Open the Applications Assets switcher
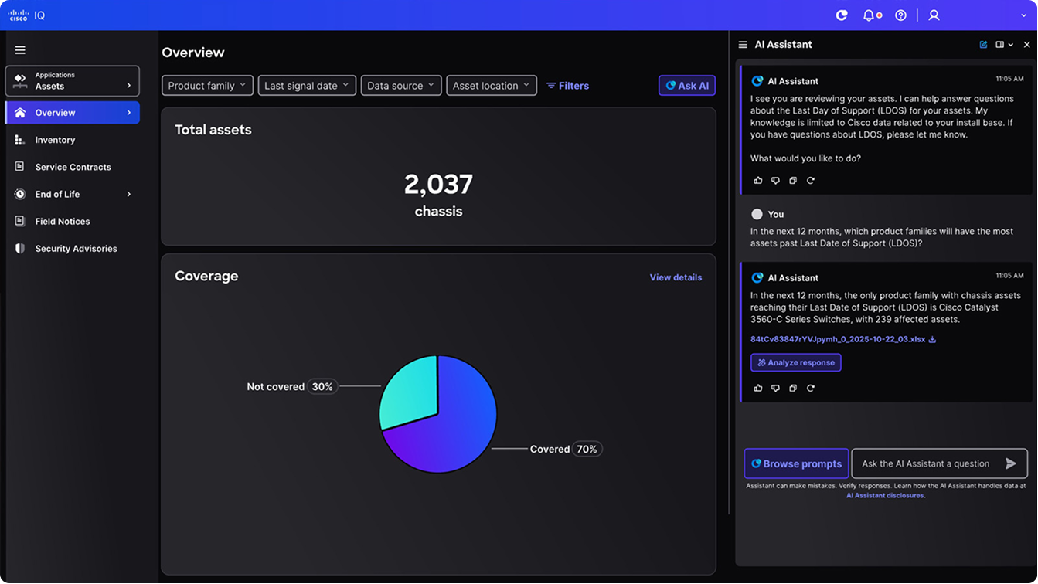 point(73,81)
